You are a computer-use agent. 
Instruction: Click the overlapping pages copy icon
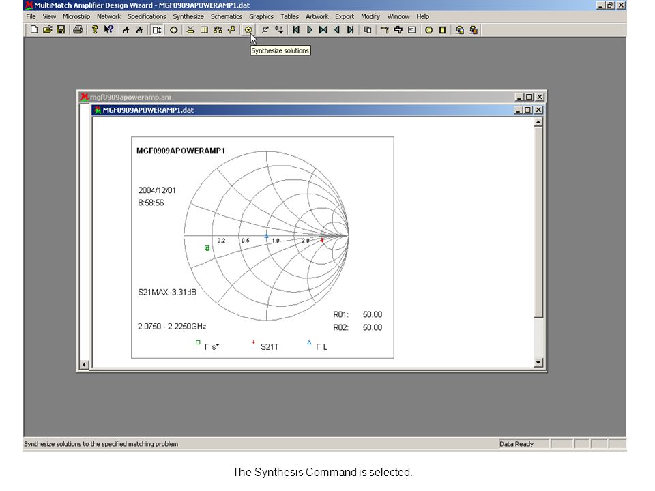[368, 30]
